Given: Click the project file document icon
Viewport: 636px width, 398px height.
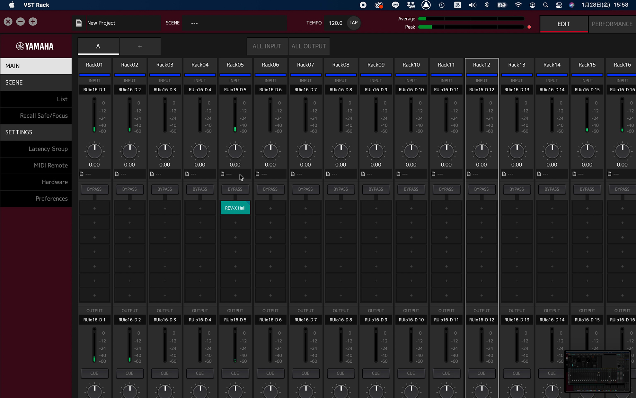Looking at the screenshot, I should coord(79,23).
